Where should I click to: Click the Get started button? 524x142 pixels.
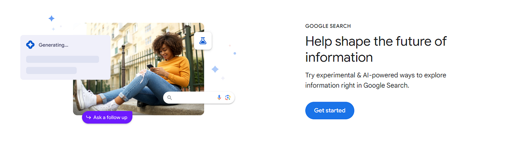pos(330,110)
